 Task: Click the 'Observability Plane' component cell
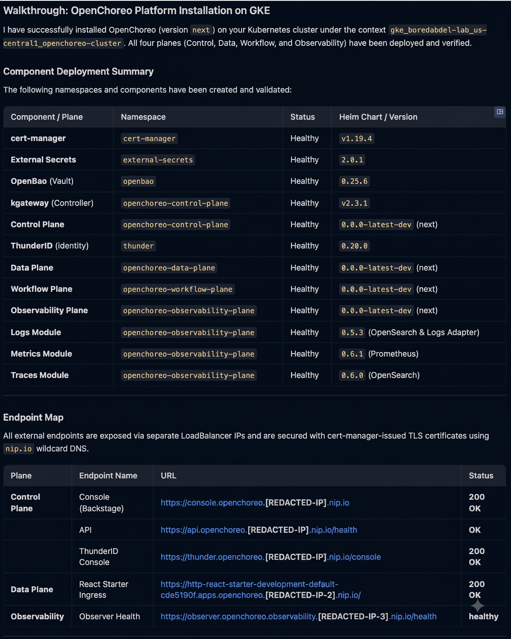point(49,310)
